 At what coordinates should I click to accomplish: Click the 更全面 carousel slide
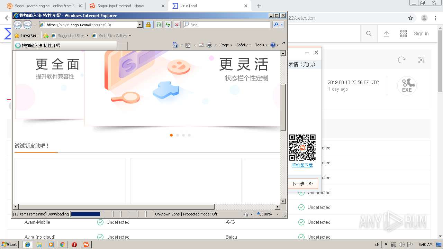50,84
